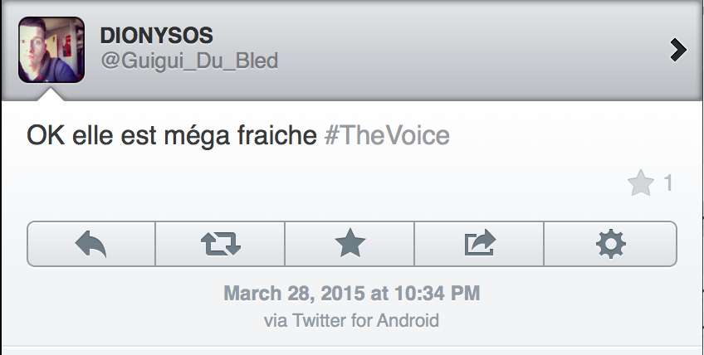704x355 pixels.
Task: Click the small gray favorites star
Action: coord(641,184)
